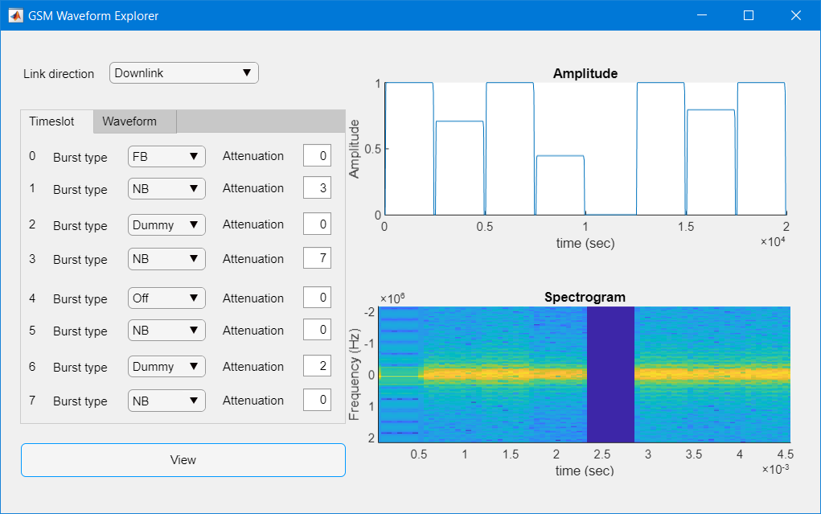This screenshot has height=514, width=821.
Task: Click the timeslot 2 Attenuation field
Action: point(318,224)
